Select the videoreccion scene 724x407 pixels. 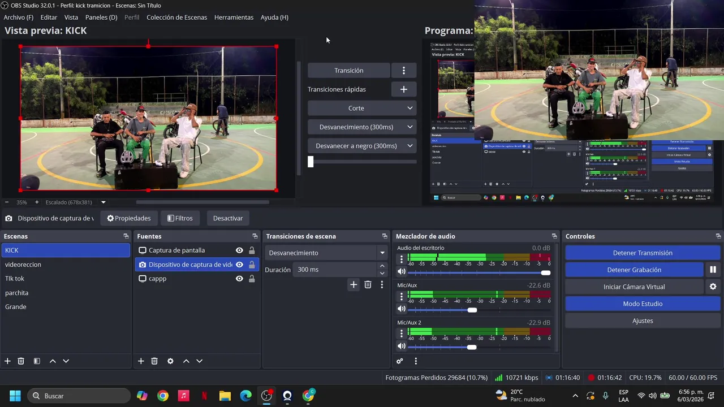tap(66, 265)
